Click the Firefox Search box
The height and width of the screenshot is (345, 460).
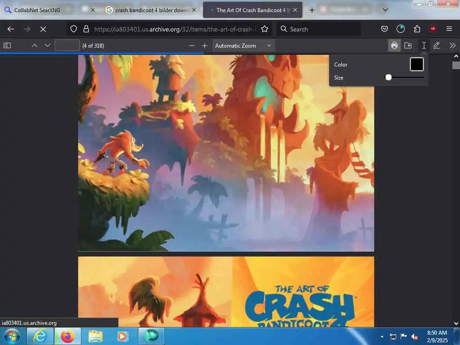click(318, 29)
